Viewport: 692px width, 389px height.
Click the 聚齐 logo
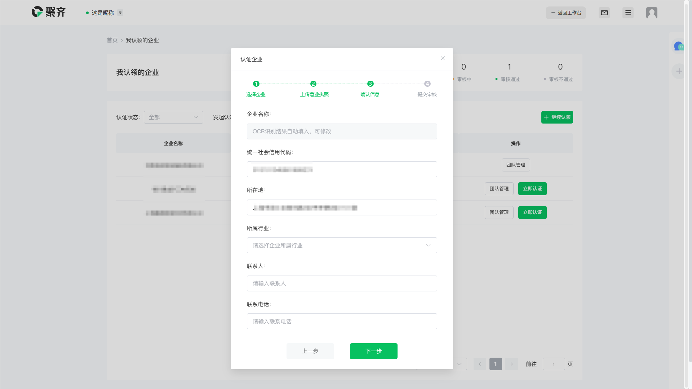pyautogui.click(x=49, y=12)
